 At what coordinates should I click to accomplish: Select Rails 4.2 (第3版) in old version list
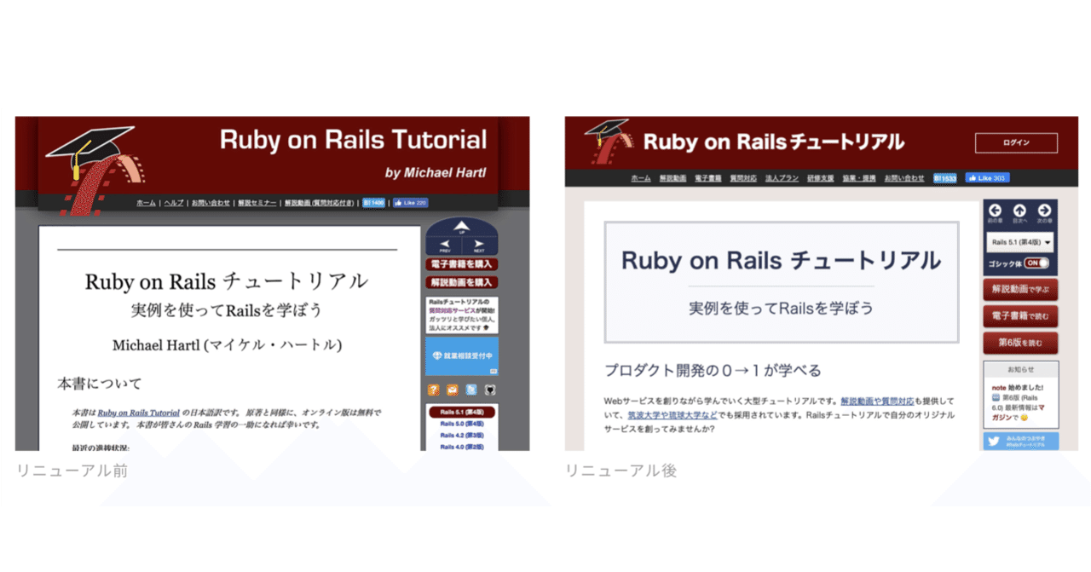(x=462, y=436)
